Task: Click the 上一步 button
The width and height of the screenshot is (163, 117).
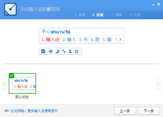Action: point(125,111)
